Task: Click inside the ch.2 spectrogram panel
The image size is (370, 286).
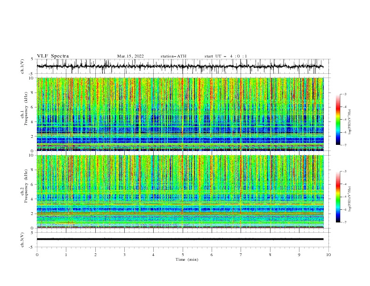Action: 180,192
